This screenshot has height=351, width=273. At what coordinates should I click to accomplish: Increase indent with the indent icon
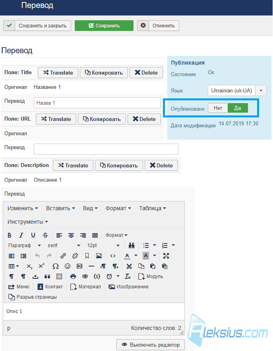(x=23, y=256)
